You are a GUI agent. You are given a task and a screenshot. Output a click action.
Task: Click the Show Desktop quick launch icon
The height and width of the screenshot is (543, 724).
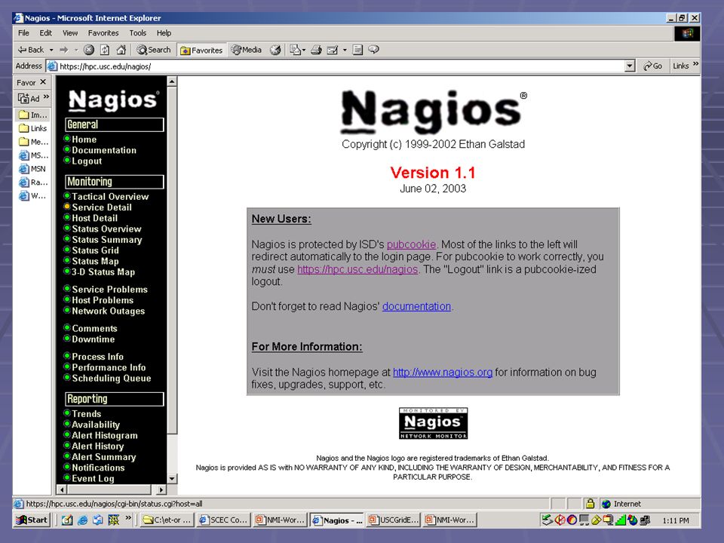(67, 520)
